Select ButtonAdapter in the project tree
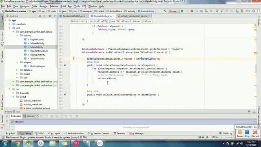The width and height of the screenshot is (261, 147). point(38,66)
